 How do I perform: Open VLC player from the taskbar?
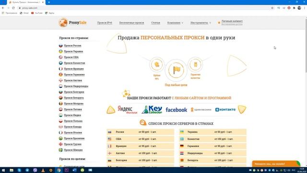[x=43, y=170]
